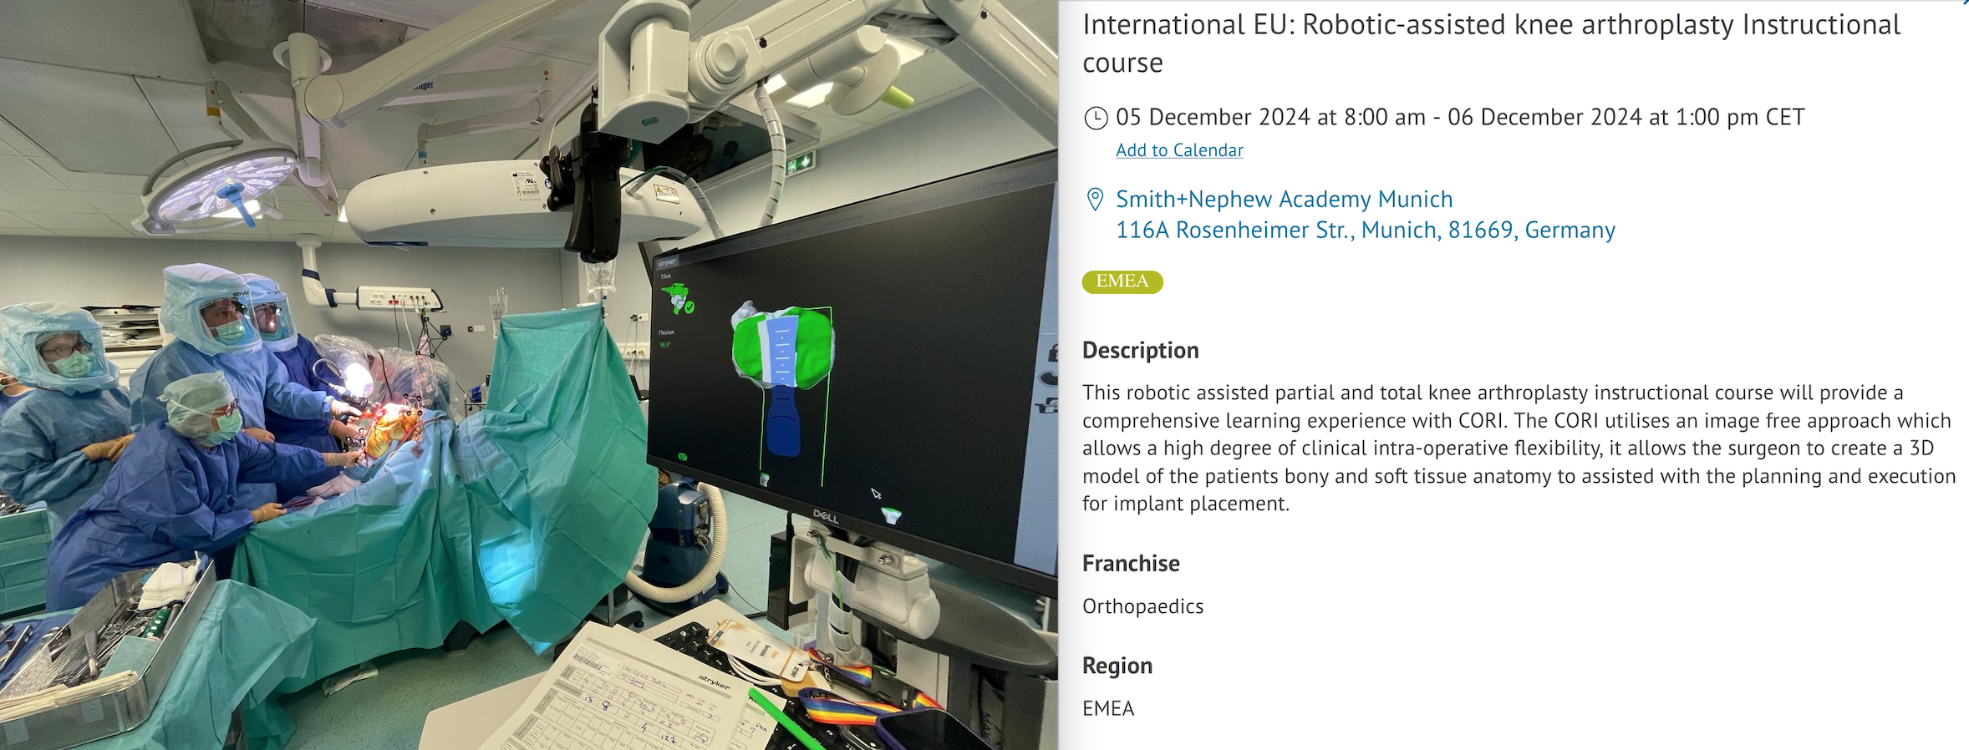Click the CORI course description paragraph
This screenshot has height=750, width=1969.
[x=1518, y=448]
